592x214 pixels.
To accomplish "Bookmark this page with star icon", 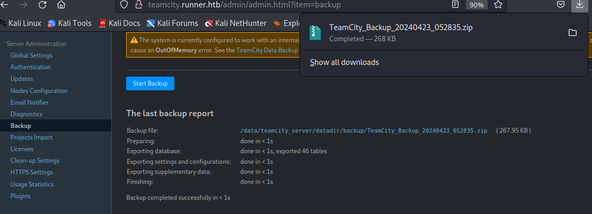I will [498, 5].
